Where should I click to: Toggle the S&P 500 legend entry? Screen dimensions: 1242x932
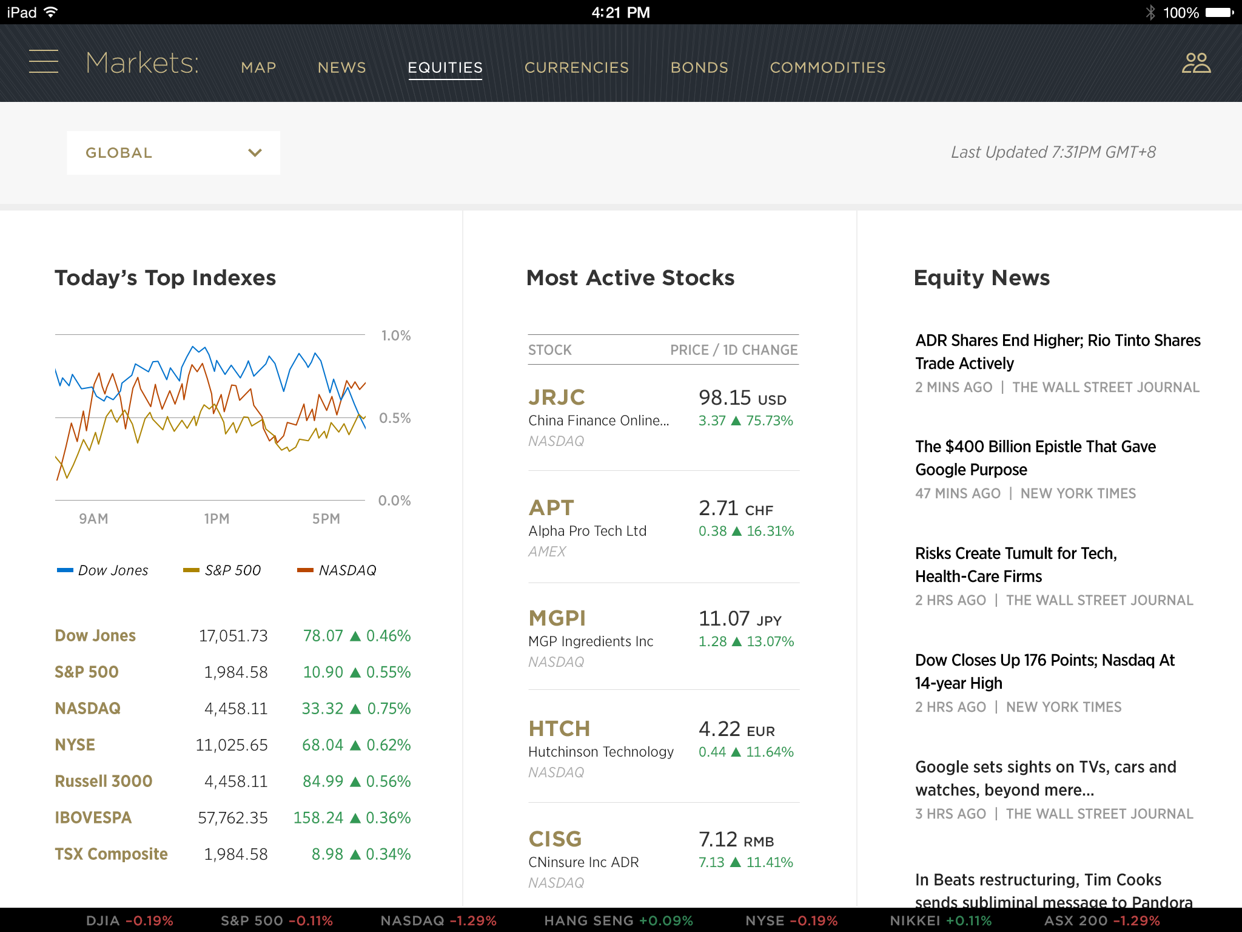(x=223, y=570)
